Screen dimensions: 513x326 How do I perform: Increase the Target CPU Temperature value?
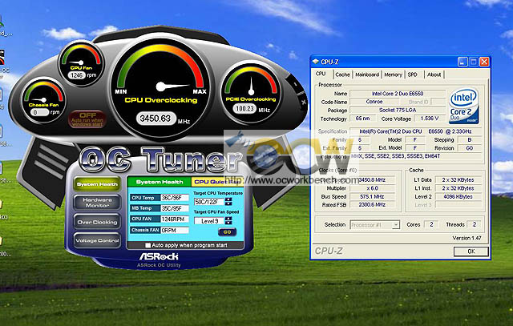(x=228, y=199)
